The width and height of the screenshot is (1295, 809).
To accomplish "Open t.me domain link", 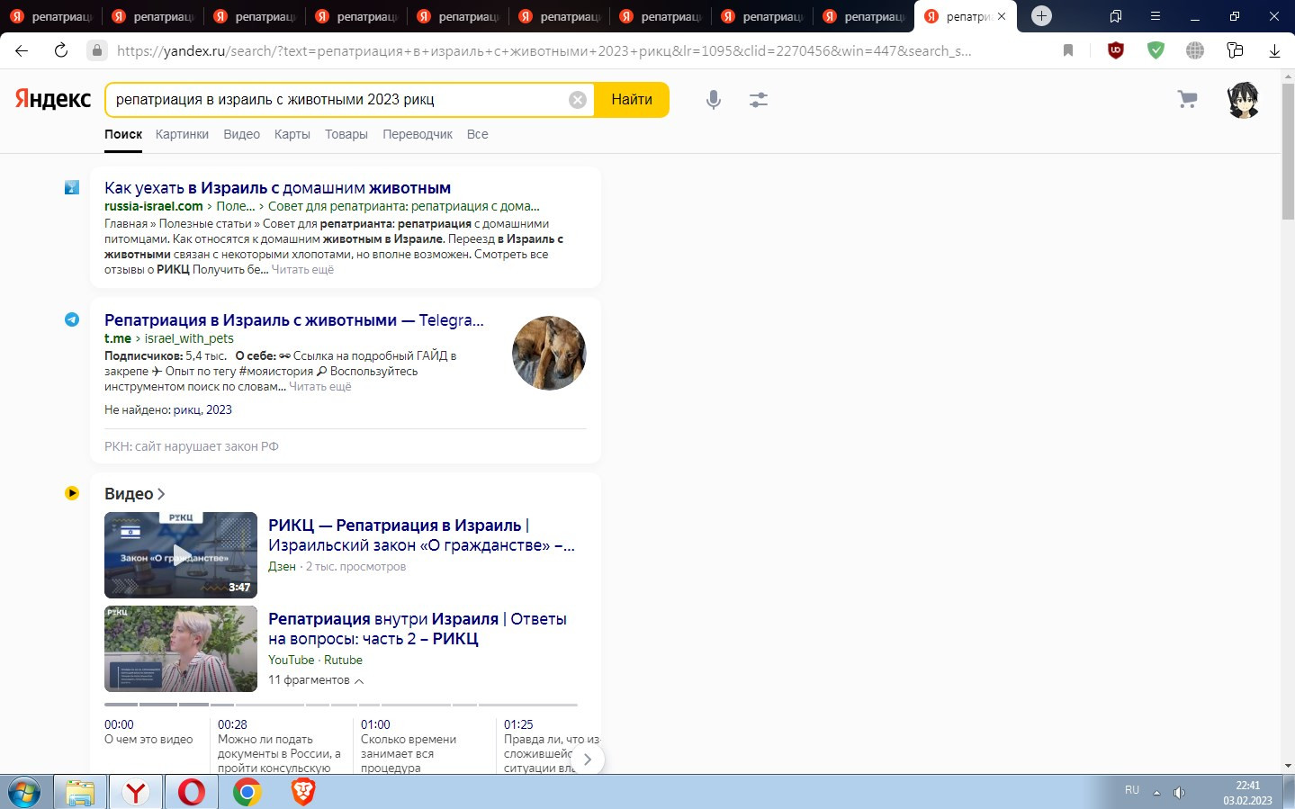I will click(x=118, y=338).
